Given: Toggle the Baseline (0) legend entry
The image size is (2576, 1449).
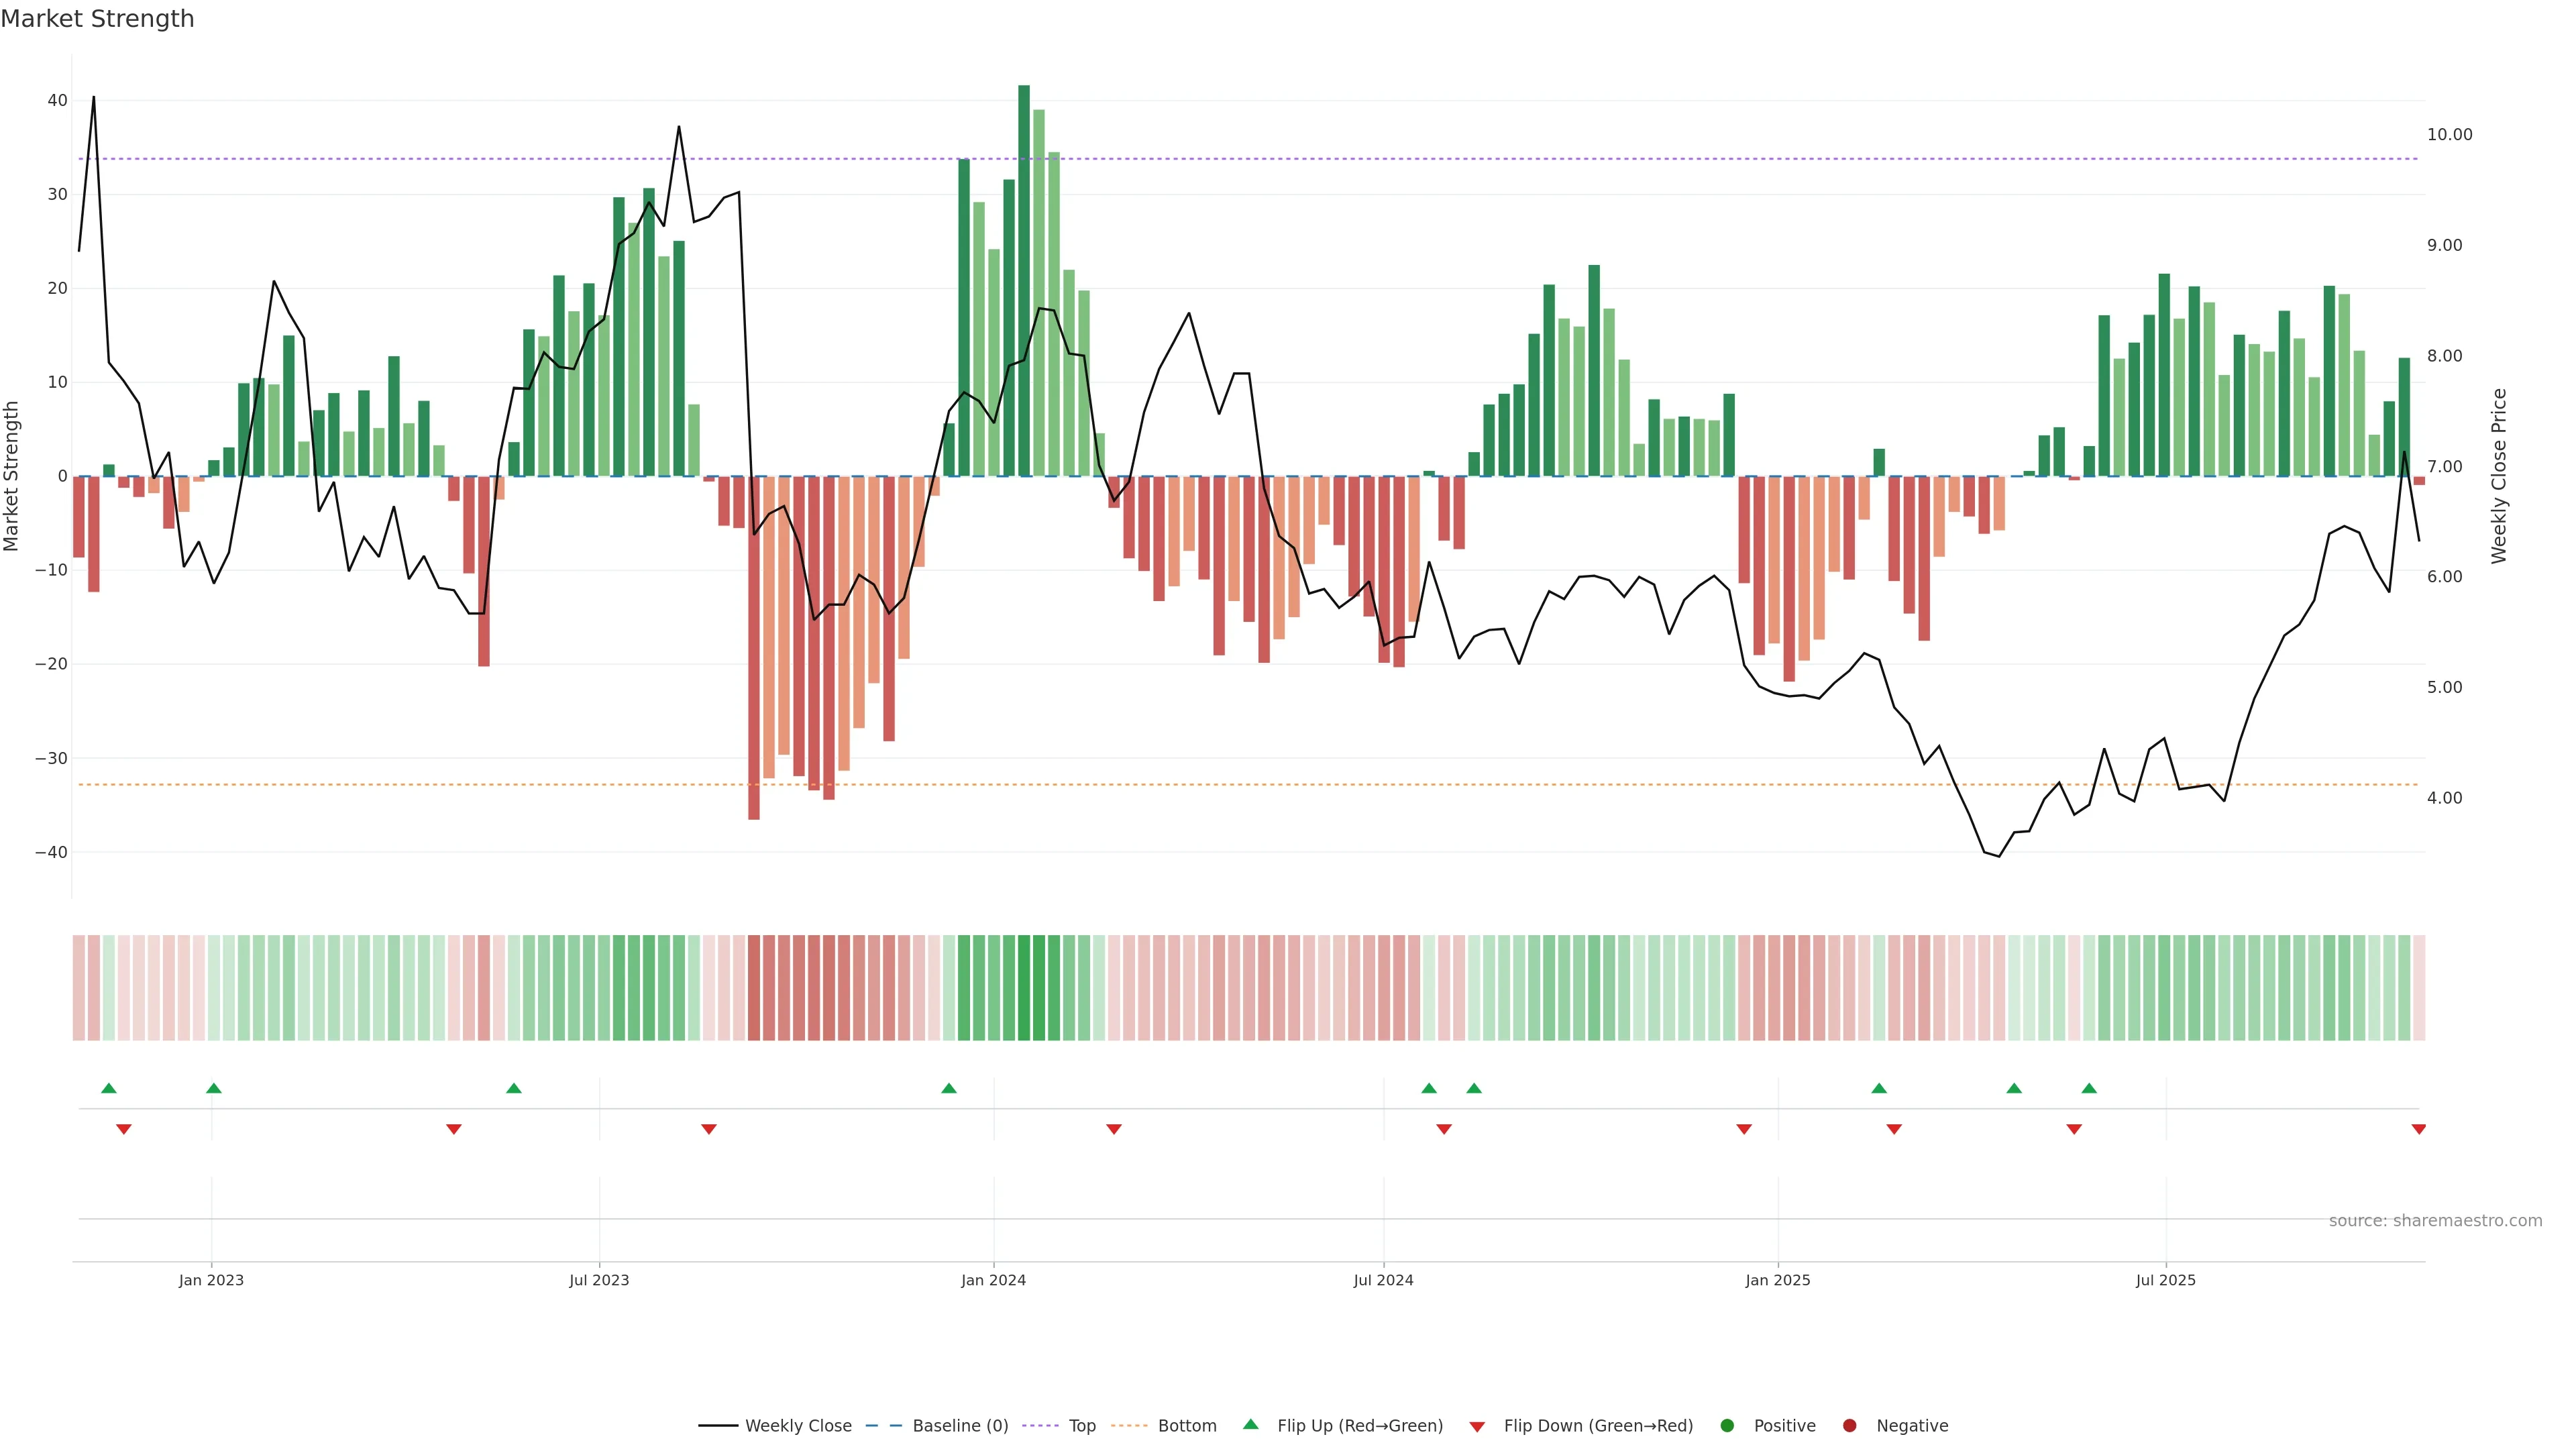Looking at the screenshot, I should point(959,1426).
